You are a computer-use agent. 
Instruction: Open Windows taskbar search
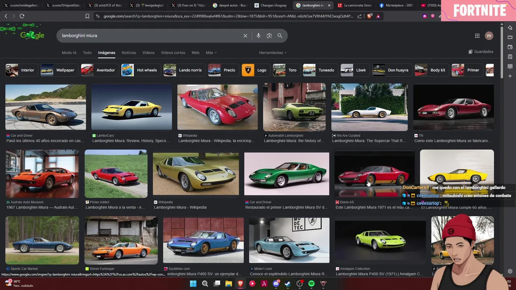click(x=205, y=284)
